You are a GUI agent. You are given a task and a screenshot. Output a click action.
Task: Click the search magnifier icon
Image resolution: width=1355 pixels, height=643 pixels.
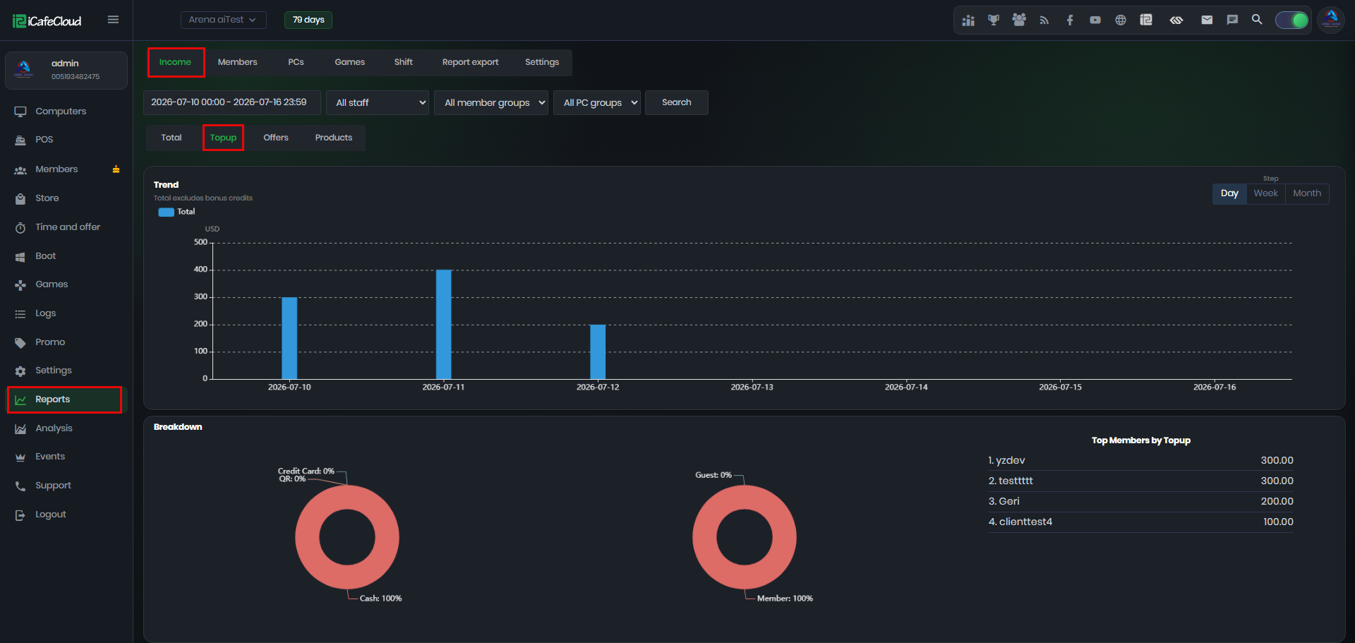(x=1257, y=20)
